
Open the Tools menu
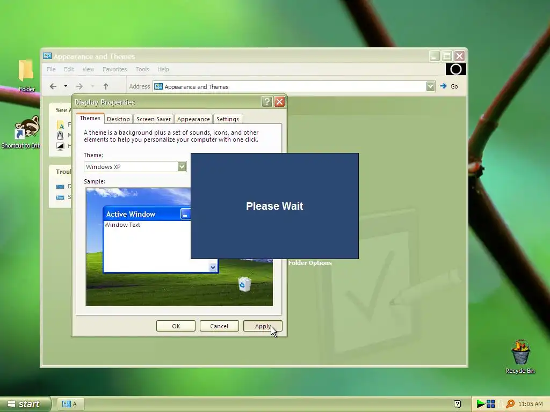pyautogui.click(x=142, y=69)
